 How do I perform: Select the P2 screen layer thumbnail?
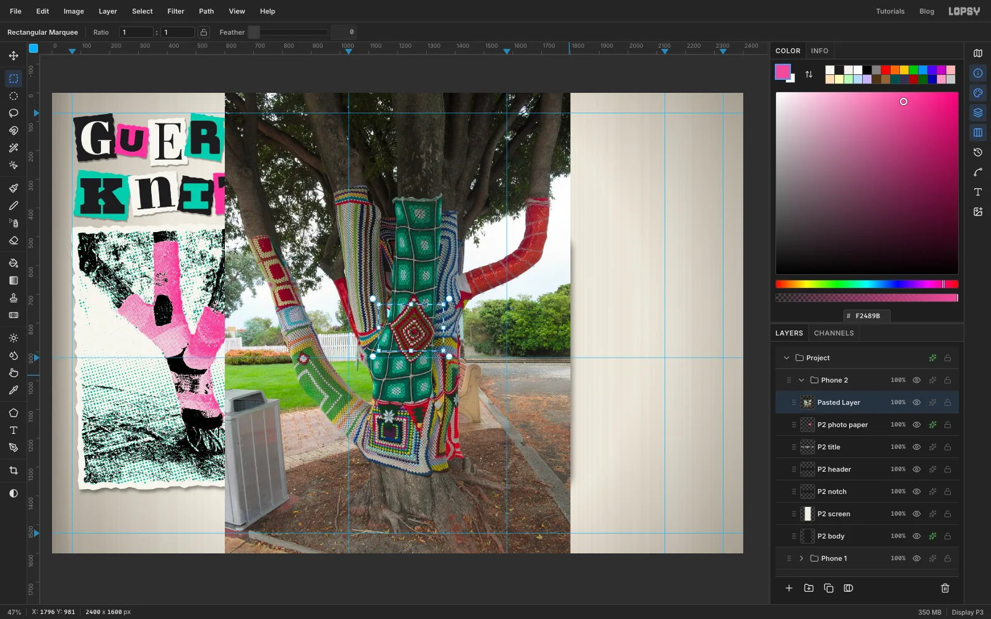click(x=808, y=514)
